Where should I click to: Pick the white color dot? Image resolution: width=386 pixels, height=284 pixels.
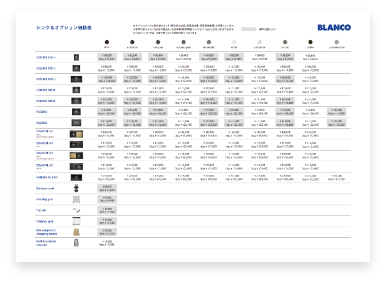click(234, 42)
